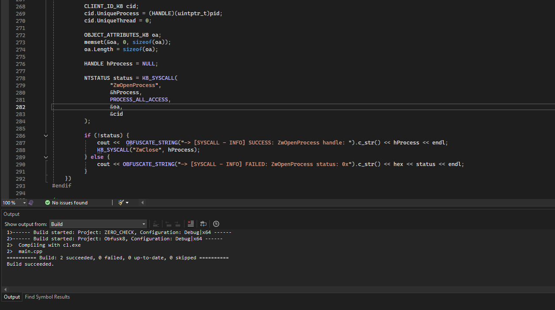
Task: Expand the code cleanup dropdown arrow
Action: pyautogui.click(x=127, y=203)
